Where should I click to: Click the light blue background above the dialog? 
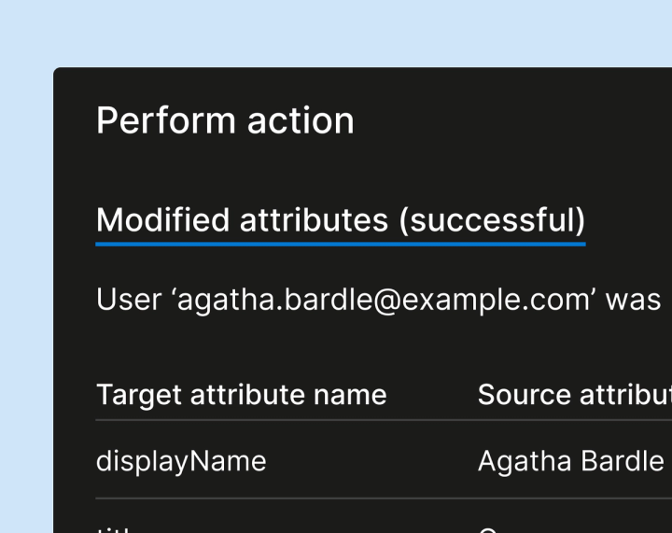[336, 33]
